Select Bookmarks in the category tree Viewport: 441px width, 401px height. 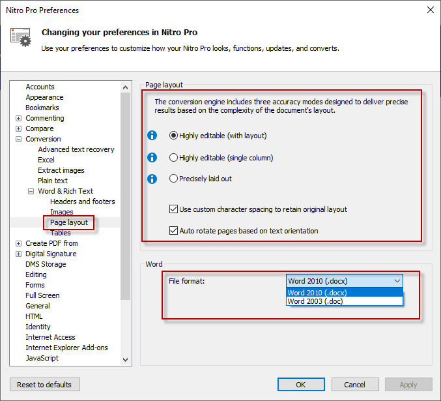point(42,108)
